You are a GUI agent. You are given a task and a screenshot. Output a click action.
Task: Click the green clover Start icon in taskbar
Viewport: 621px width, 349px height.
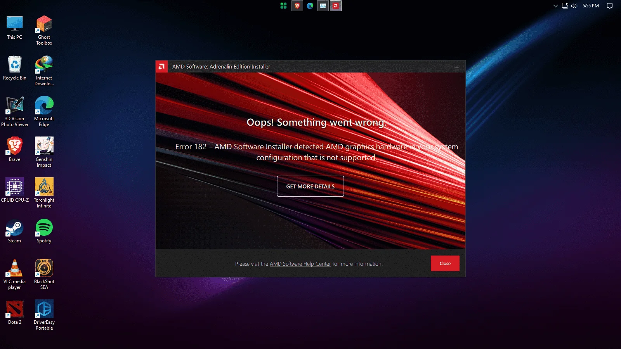click(284, 6)
